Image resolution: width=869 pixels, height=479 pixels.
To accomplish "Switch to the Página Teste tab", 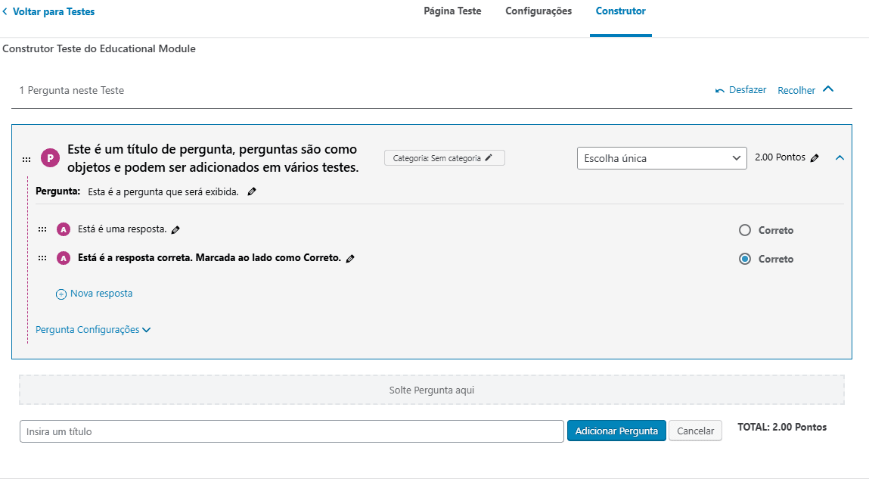I will 452,11.
